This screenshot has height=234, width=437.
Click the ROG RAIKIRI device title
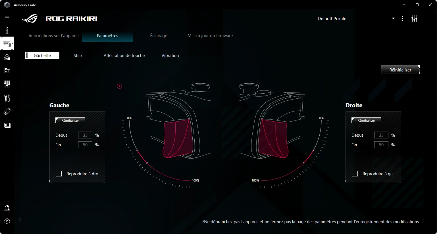[72, 19]
